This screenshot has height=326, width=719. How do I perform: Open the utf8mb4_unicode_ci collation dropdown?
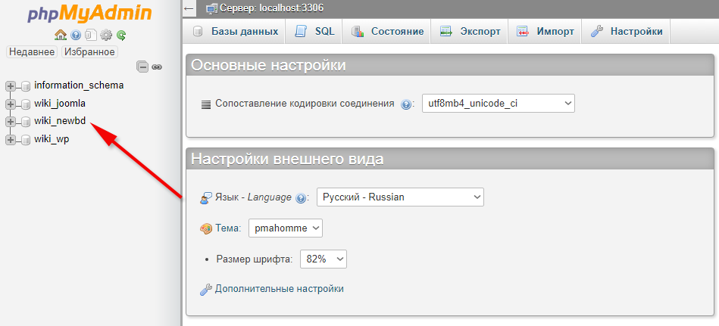click(x=498, y=104)
